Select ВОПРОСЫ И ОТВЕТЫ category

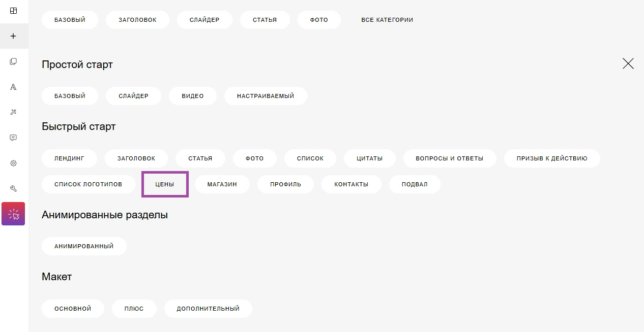[x=449, y=158]
